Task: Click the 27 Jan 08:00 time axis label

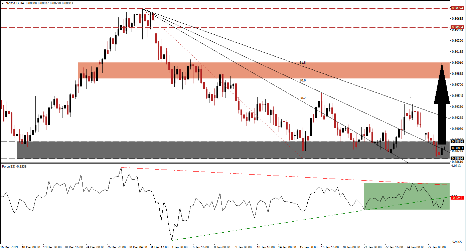Action: pos(436,247)
